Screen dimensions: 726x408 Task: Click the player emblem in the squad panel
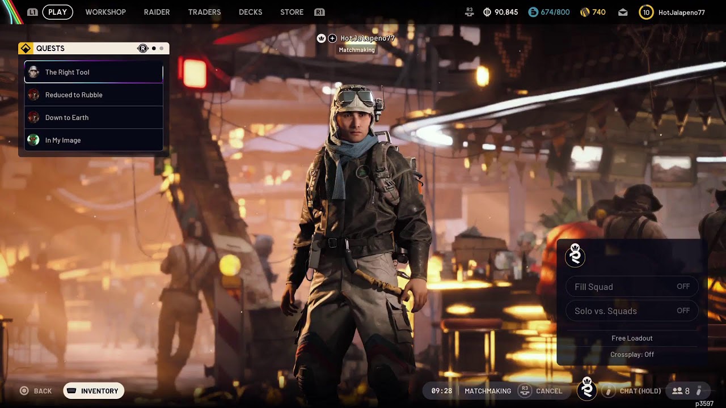tap(575, 256)
